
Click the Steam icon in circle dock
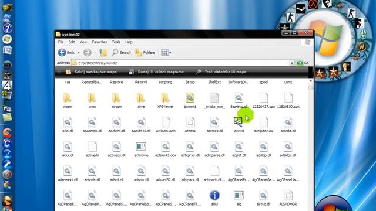tap(300, 9)
